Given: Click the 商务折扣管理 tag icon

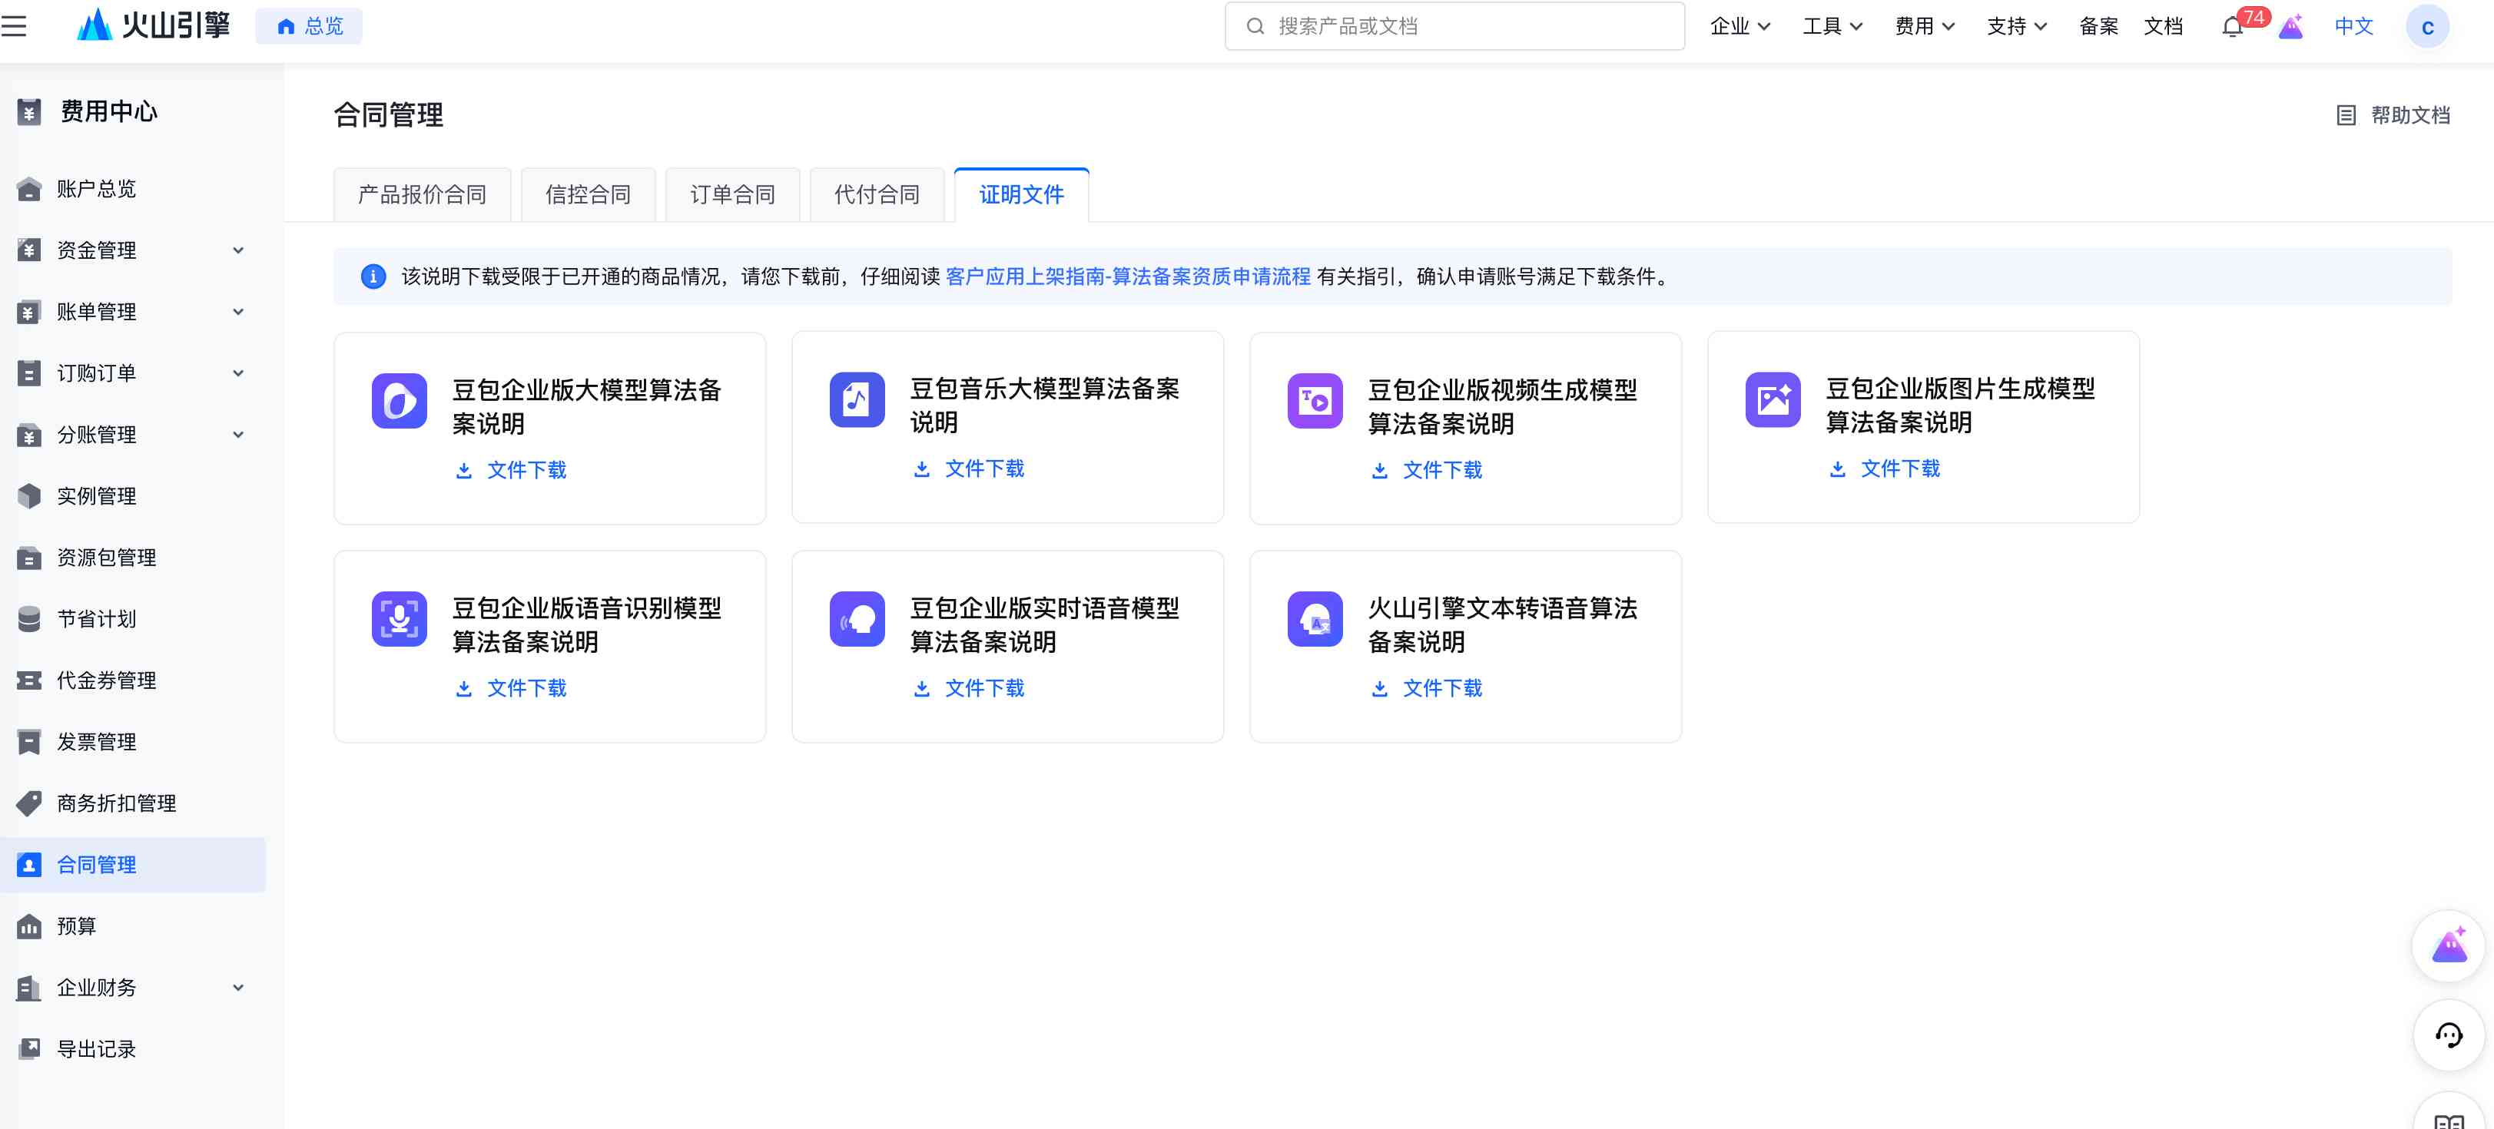Looking at the screenshot, I should tap(29, 804).
